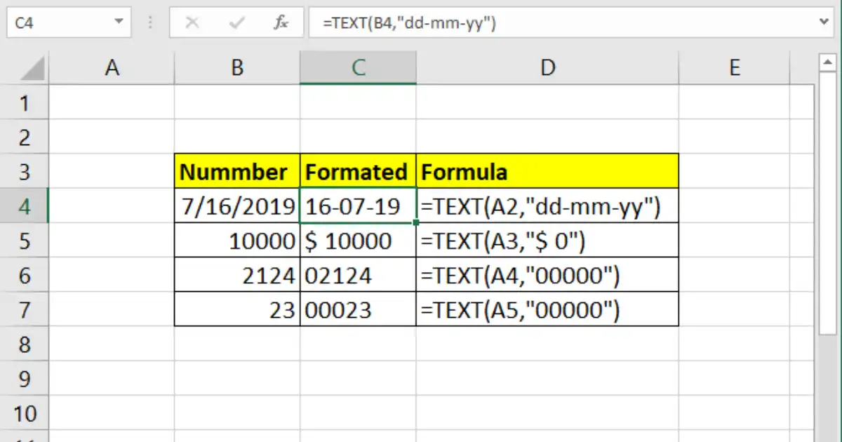This screenshot has width=842, height=442.
Task: Select cell containing 7/16/2019
Action: click(237, 206)
